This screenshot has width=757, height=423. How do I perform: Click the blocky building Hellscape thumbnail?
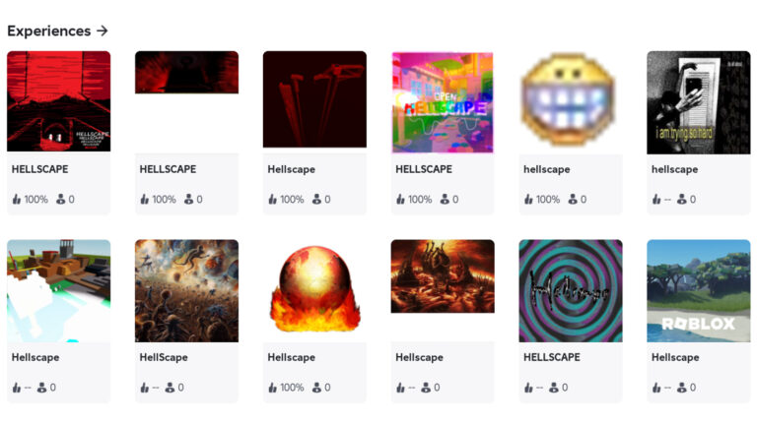click(x=58, y=290)
